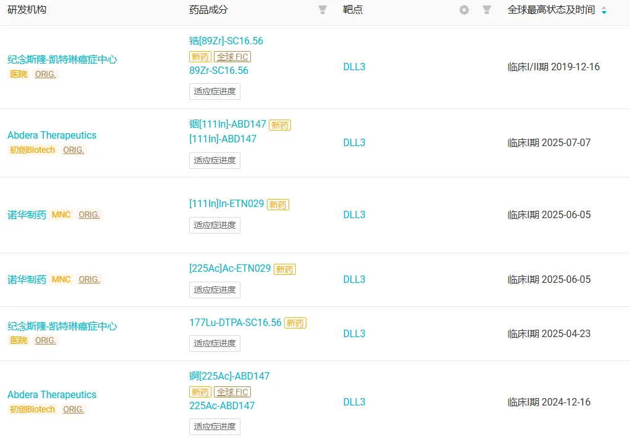Open the 纪念斯隆-凯特琳癌症中心 link in first row

tap(62, 60)
